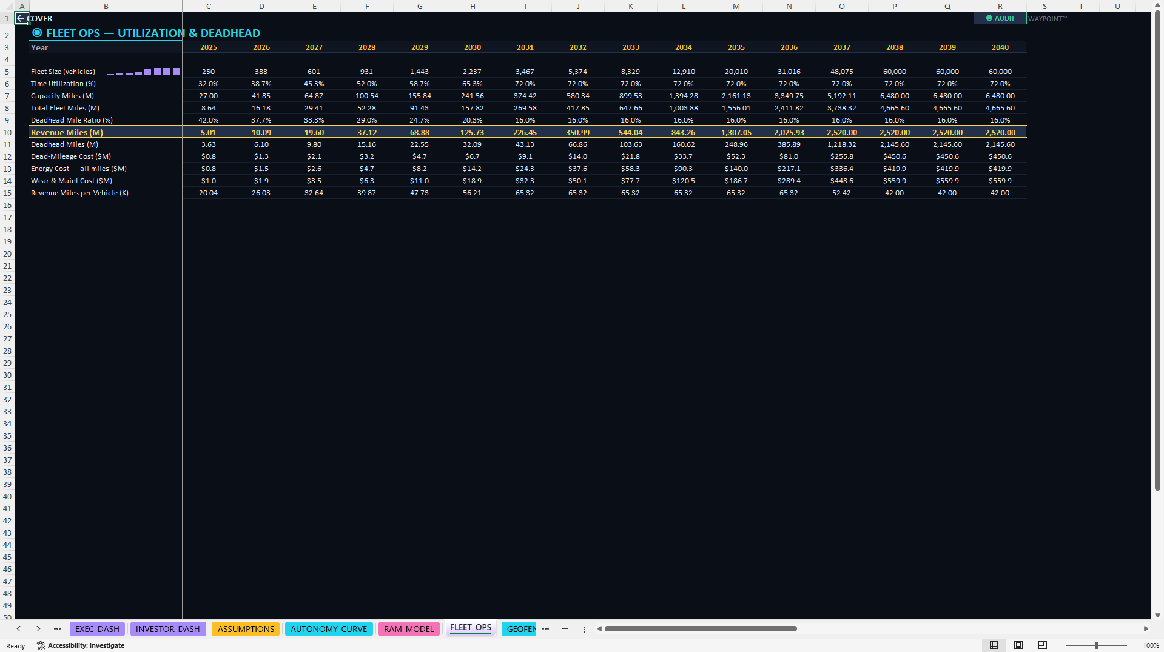
Task: Open the RAM_MODEL sheet tab
Action: coord(409,629)
